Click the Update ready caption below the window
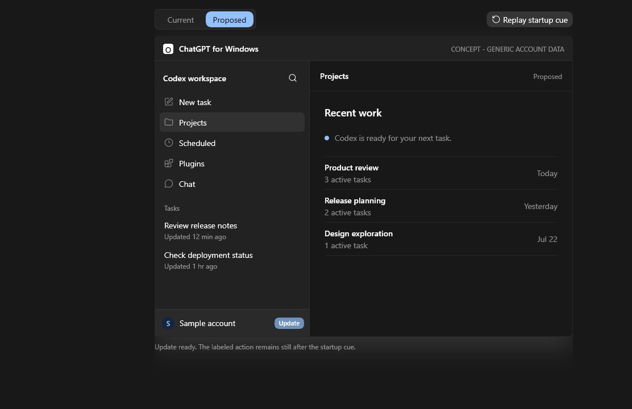 255,347
